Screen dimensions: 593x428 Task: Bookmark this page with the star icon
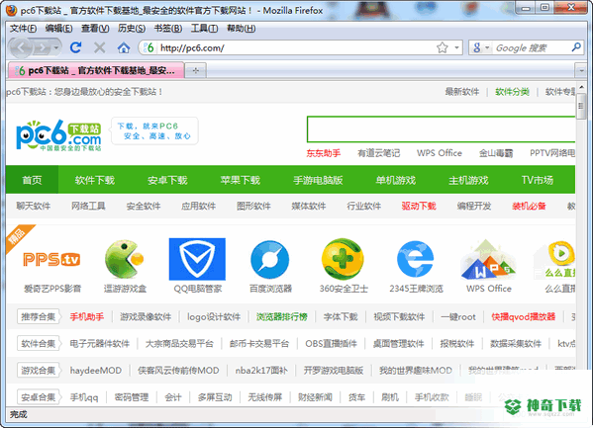(443, 47)
